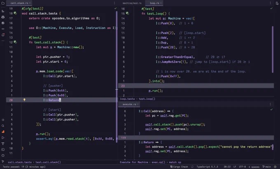Run call_stack_tests module from gutter icon

click(15, 13)
